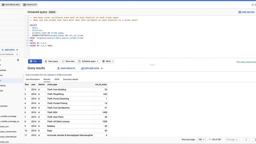Click Save view
Screen dimensions: 256x144
pyautogui.click(x=68, y=61)
